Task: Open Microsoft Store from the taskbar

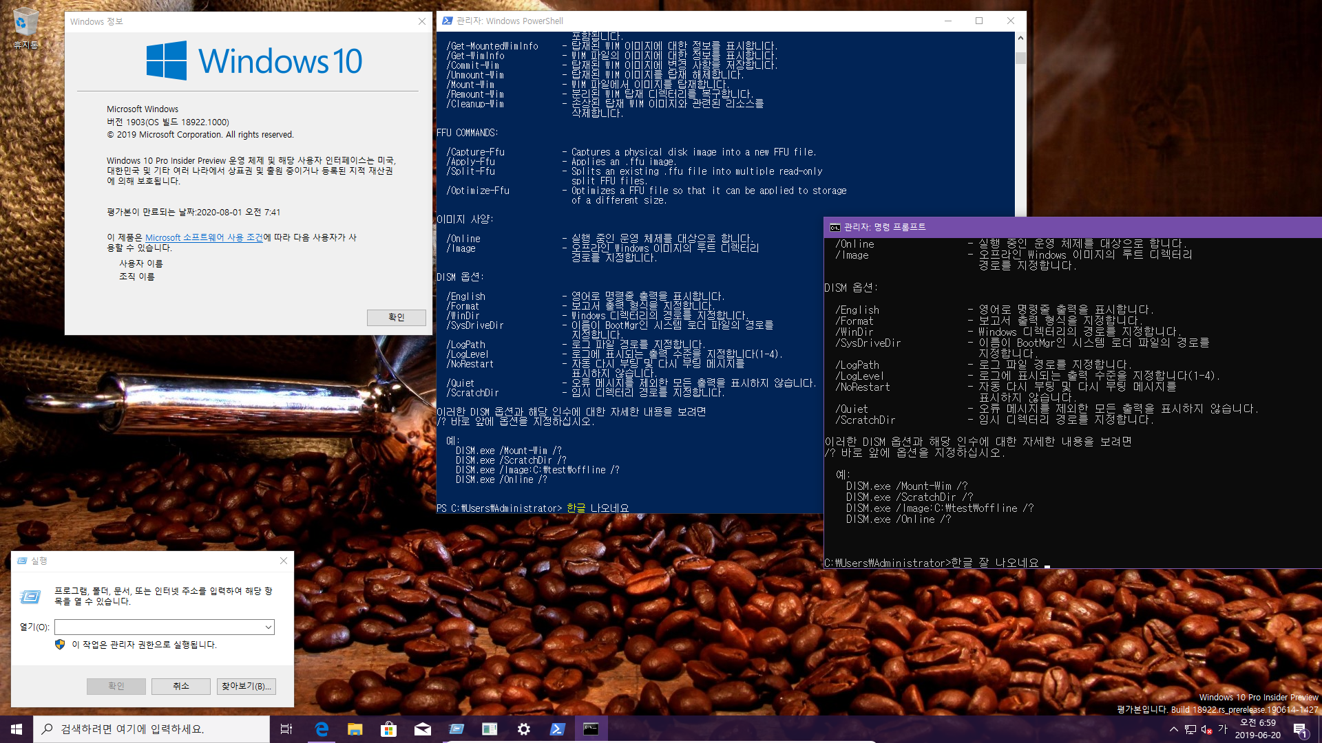Action: pos(389,729)
